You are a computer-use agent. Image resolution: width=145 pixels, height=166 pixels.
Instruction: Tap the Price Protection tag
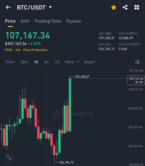point(35,50)
